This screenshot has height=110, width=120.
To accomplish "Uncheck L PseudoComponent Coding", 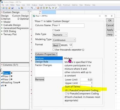I will (x=66, y=90).
